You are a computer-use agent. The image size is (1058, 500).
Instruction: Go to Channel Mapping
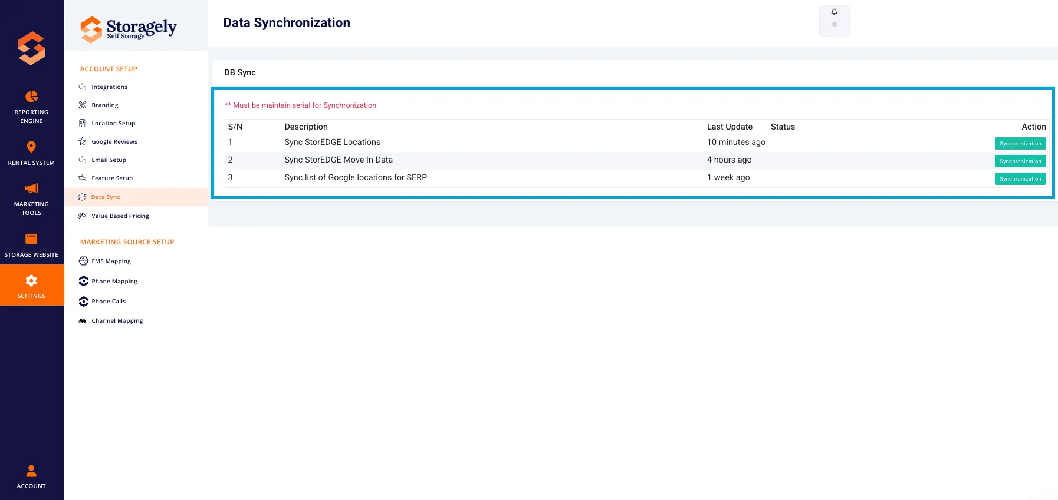tap(117, 320)
